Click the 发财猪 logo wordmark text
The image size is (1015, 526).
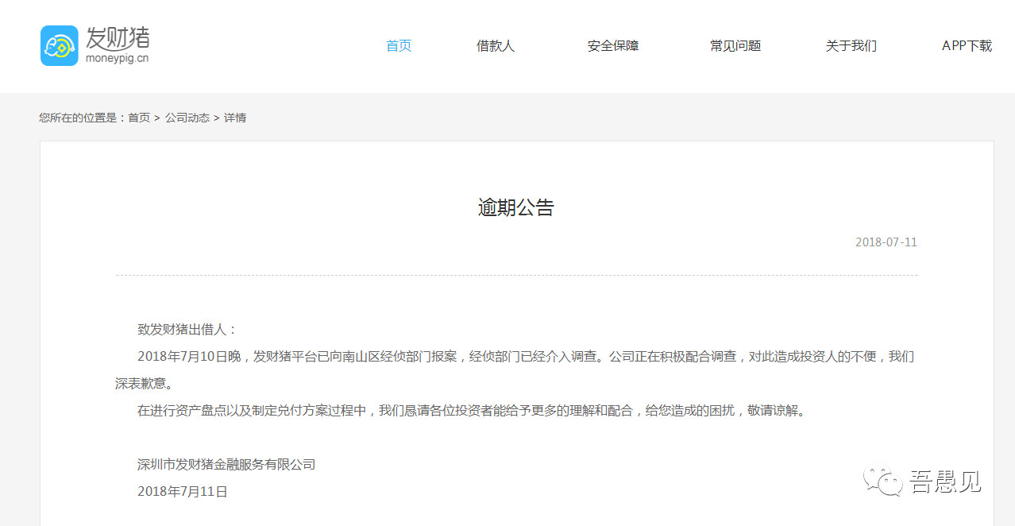coord(118,37)
